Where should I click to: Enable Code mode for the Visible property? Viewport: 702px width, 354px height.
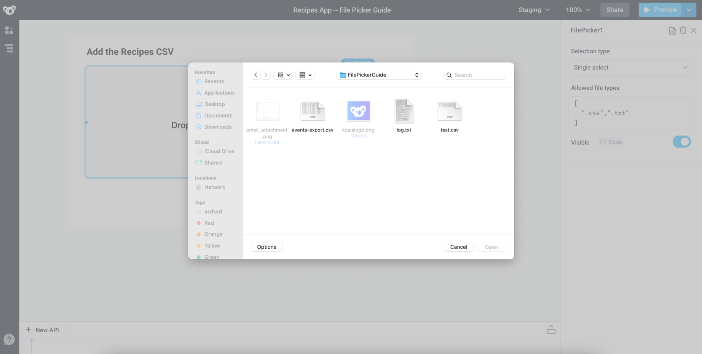tap(611, 142)
